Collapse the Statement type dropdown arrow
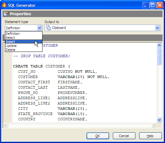The width and height of the screenshot is (165, 143). (x=39, y=28)
